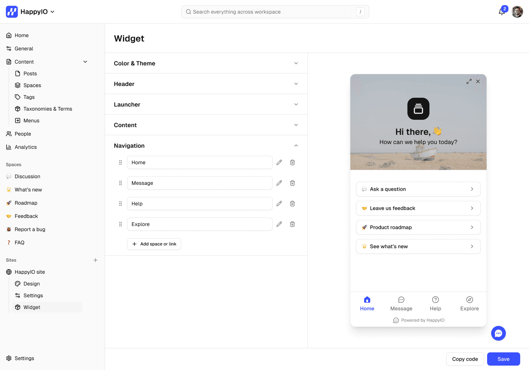Image resolution: width=529 pixels, height=370 pixels.
Task: Click the Message navigation label field
Action: [200, 183]
